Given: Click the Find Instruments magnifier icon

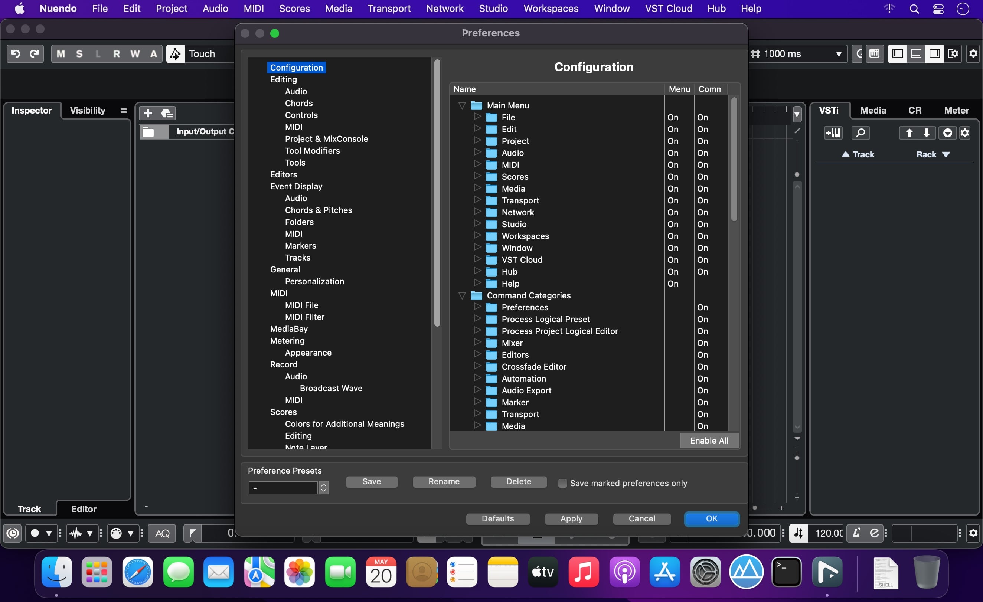Looking at the screenshot, I should 860,133.
